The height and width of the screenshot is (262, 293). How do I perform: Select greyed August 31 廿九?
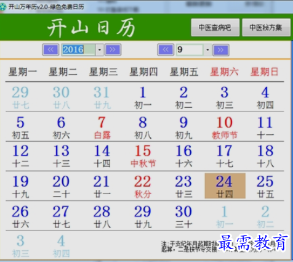[x=102, y=97]
